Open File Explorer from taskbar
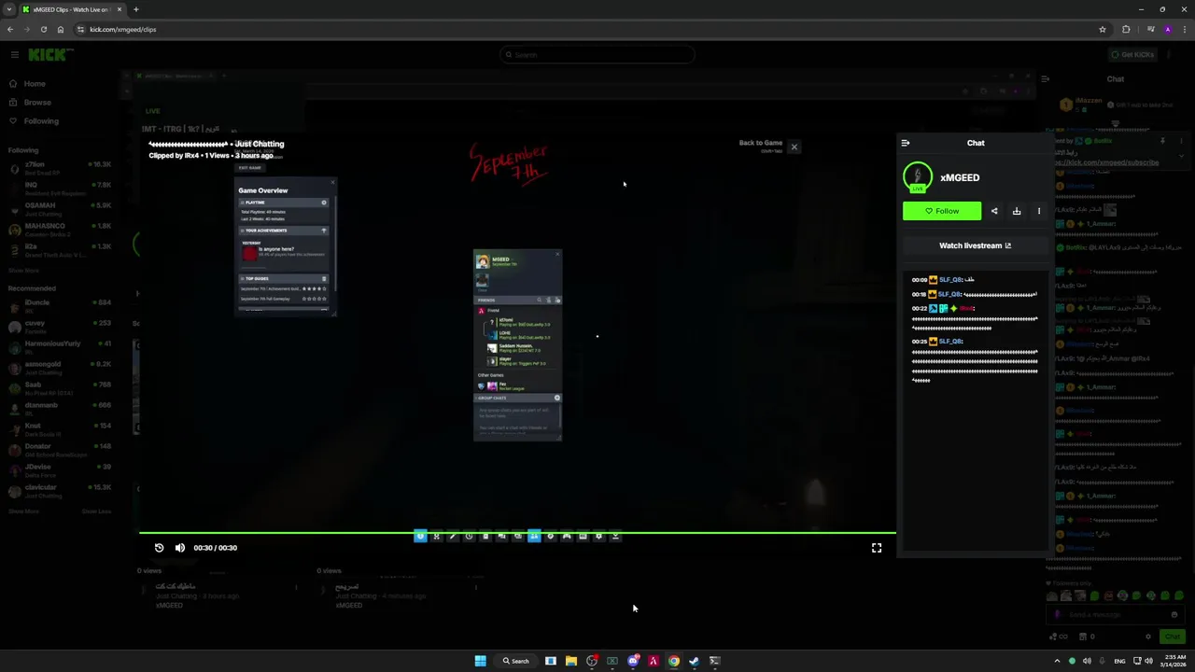 (x=571, y=661)
